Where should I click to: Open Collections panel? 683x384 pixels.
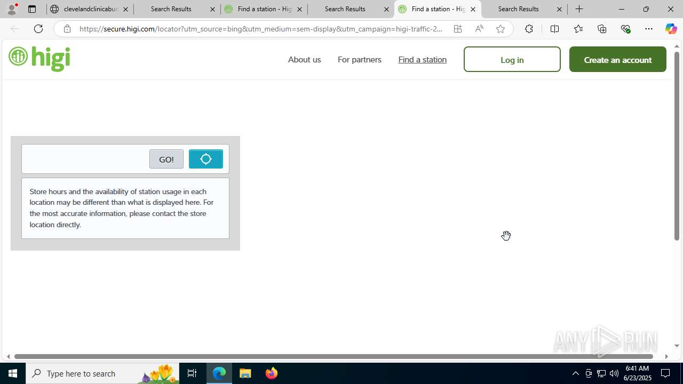tap(602, 29)
